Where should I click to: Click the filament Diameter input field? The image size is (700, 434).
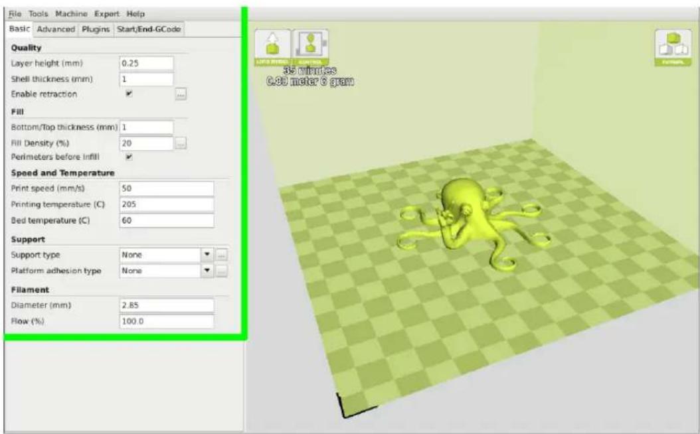click(167, 305)
